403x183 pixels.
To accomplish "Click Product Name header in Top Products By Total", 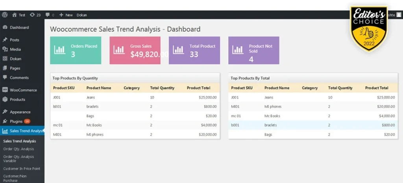I will click(x=277, y=88).
